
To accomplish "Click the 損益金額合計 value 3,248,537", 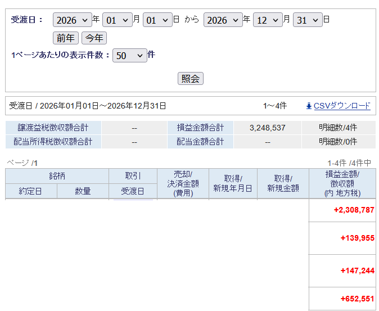I will 268,128.
